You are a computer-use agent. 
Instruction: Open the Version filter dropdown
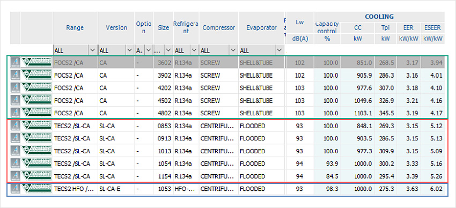[x=130, y=50]
